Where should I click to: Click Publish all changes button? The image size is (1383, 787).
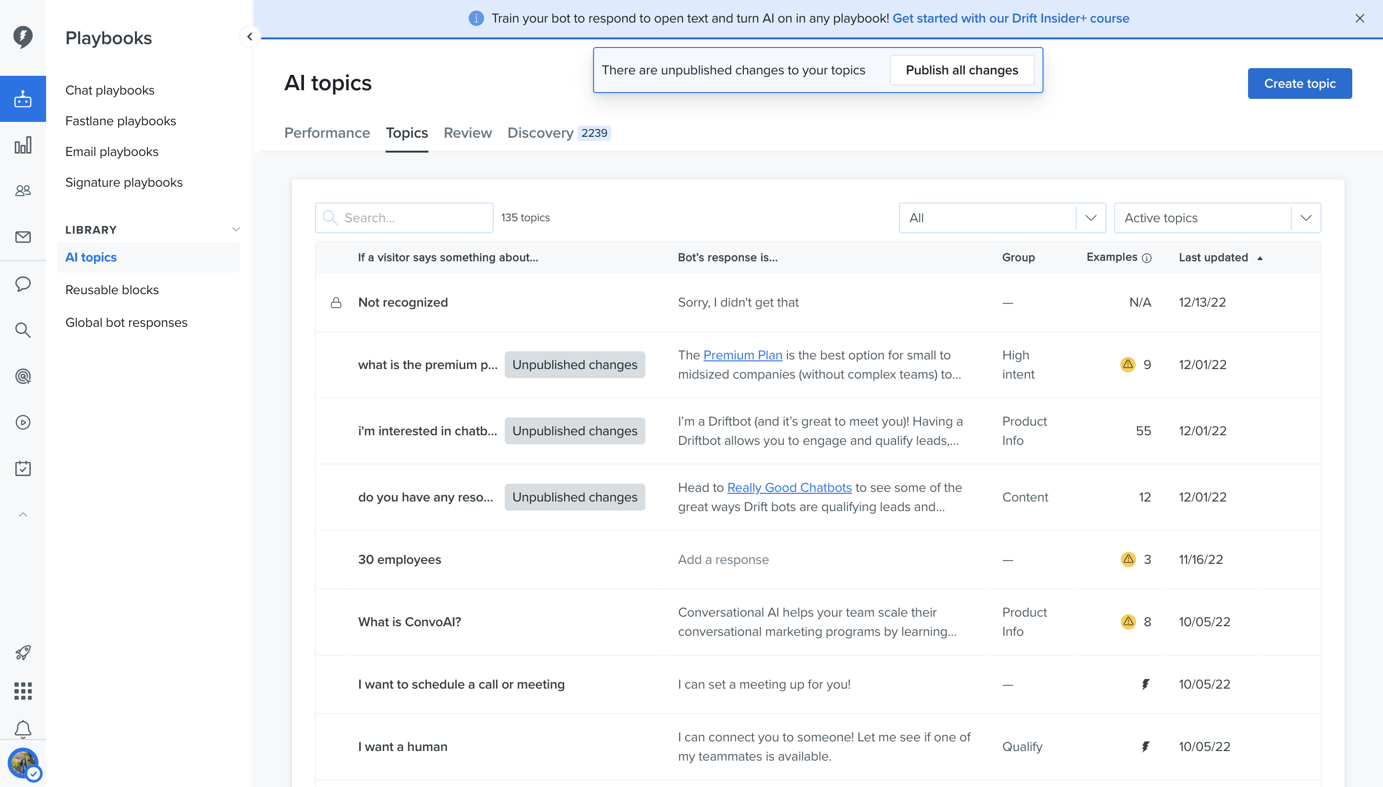962,70
